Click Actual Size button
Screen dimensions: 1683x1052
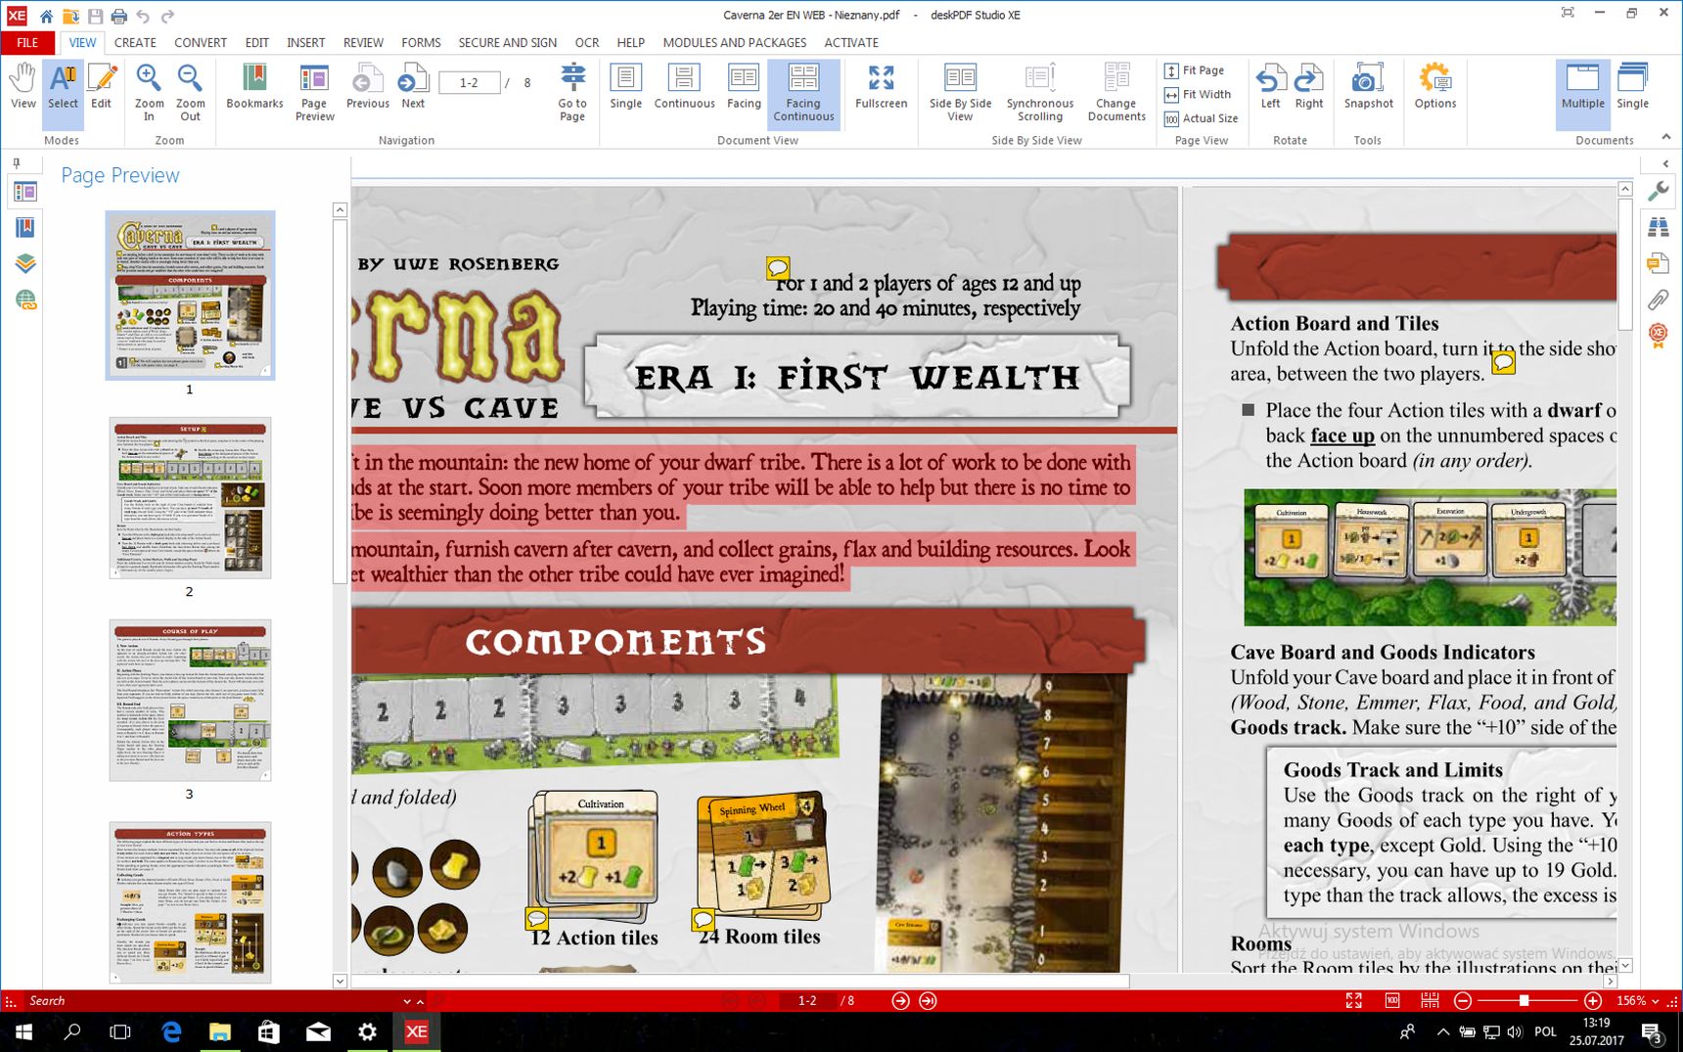(1202, 118)
